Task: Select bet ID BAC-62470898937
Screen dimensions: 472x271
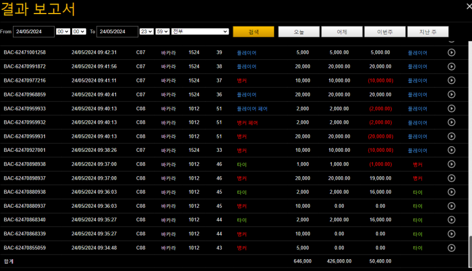Action: (x=25, y=178)
